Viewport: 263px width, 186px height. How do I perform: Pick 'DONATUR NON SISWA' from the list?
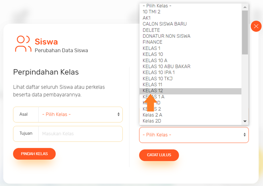pos(190,36)
